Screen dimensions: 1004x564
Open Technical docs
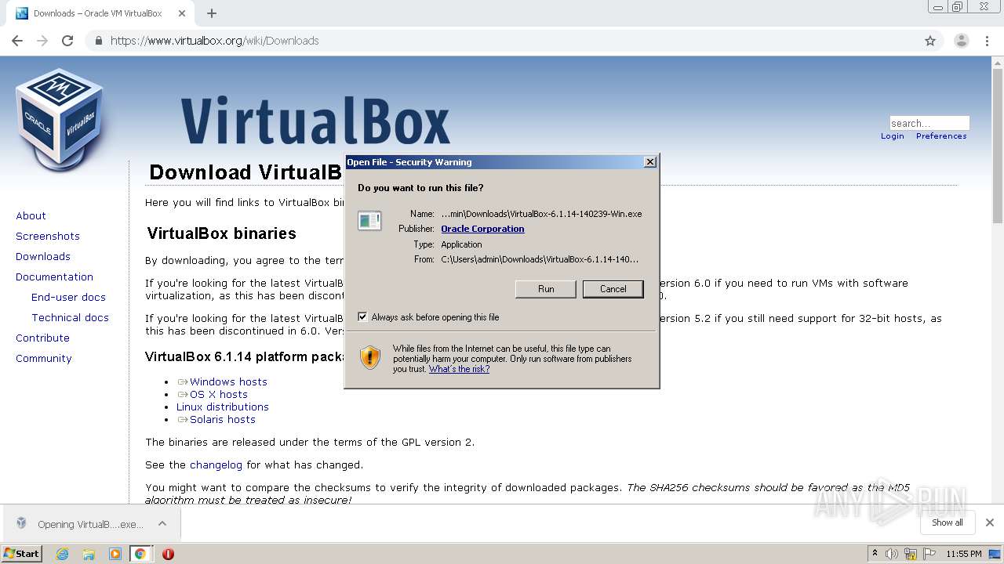[70, 317]
